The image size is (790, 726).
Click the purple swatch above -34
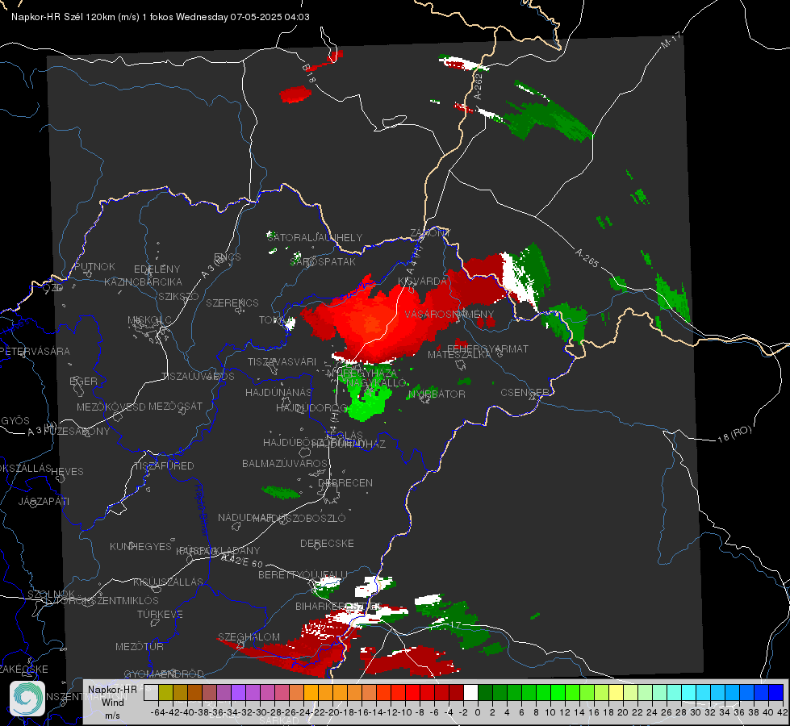coord(238,693)
